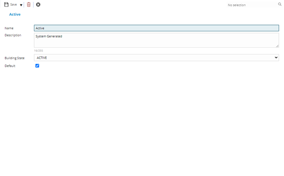Click the Save button label
Screen dimensions: 284x176
(13, 5)
